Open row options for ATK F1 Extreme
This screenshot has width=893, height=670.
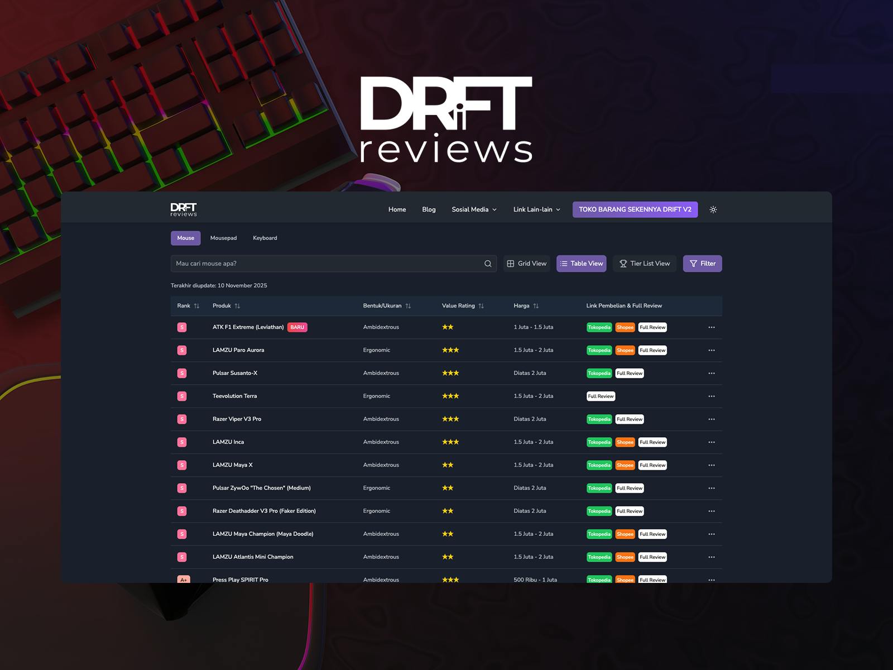point(711,327)
